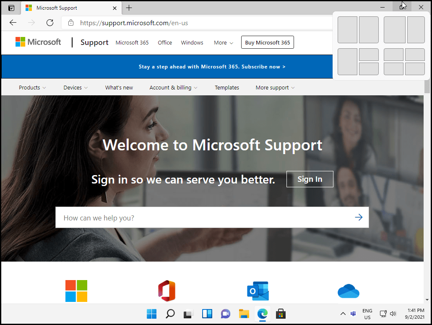Go to Microsoft 365 header link
This screenshot has height=325, width=432.
pyautogui.click(x=132, y=43)
